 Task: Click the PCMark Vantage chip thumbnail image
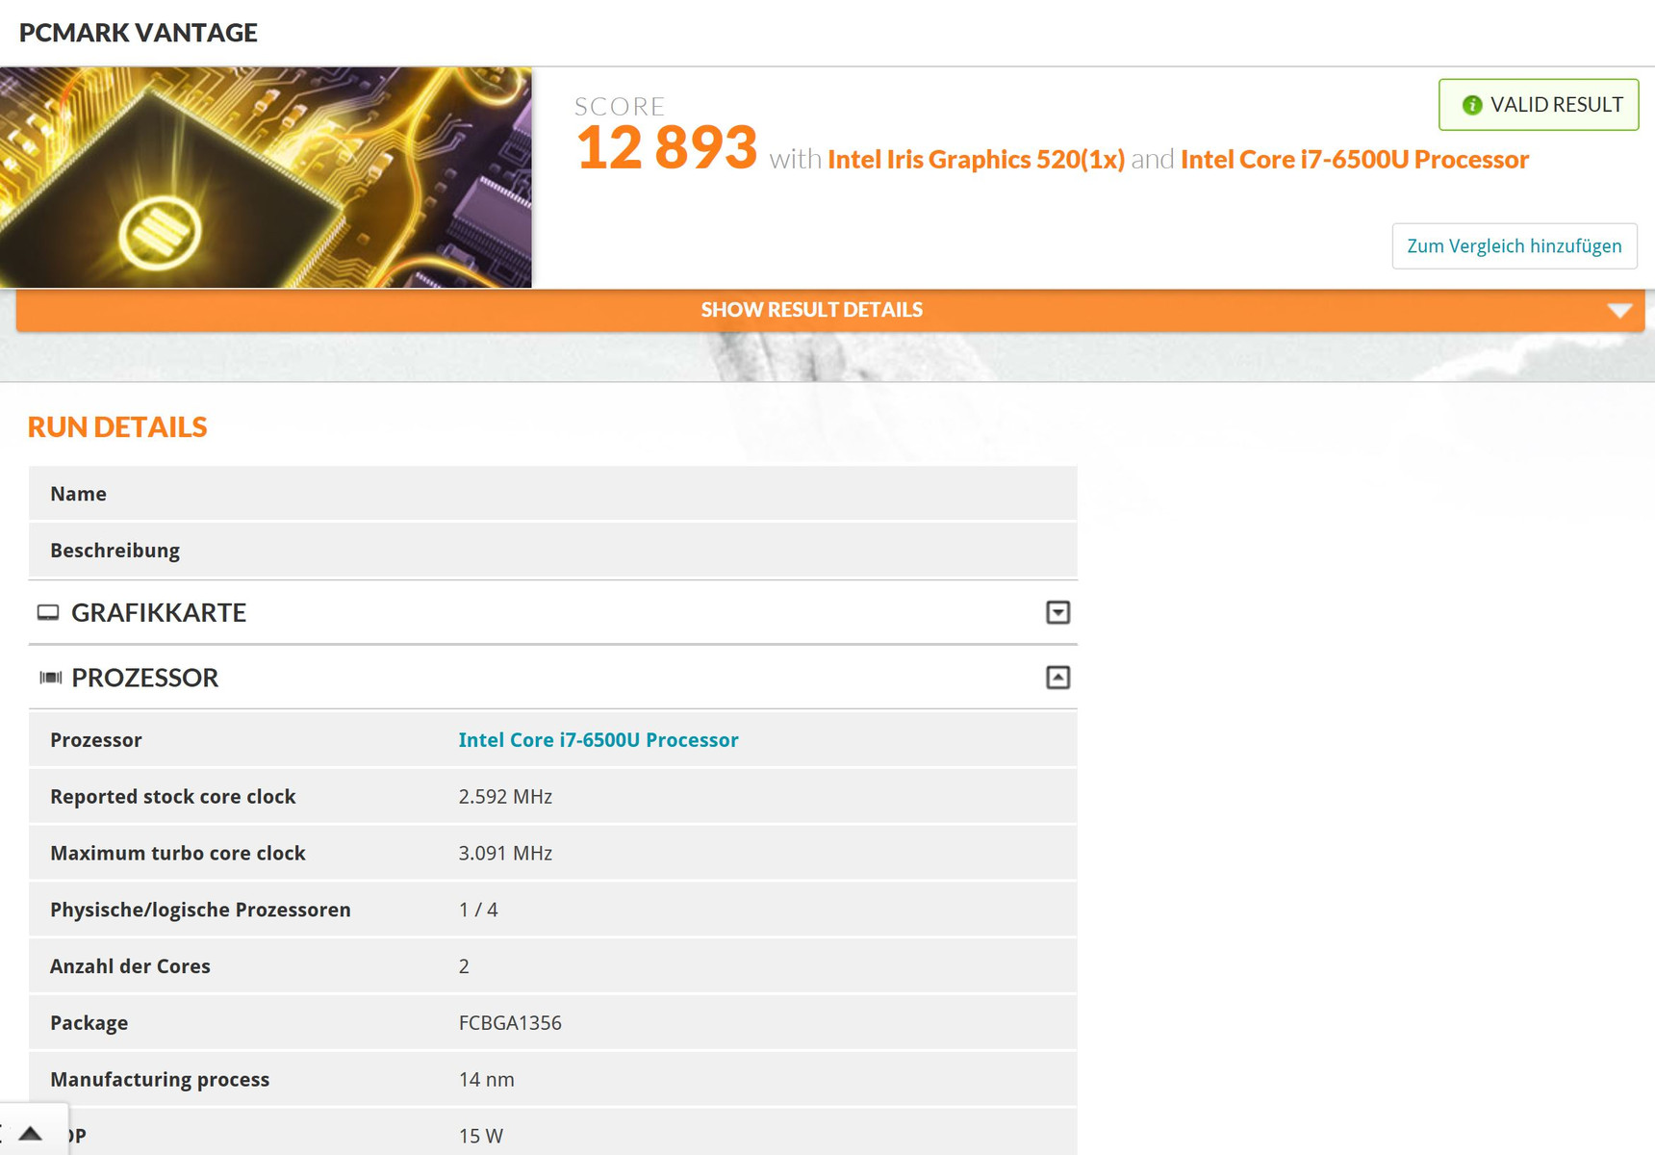click(x=266, y=177)
